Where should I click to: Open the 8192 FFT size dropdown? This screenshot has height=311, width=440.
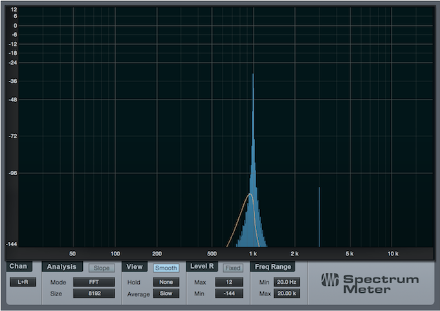click(x=94, y=294)
